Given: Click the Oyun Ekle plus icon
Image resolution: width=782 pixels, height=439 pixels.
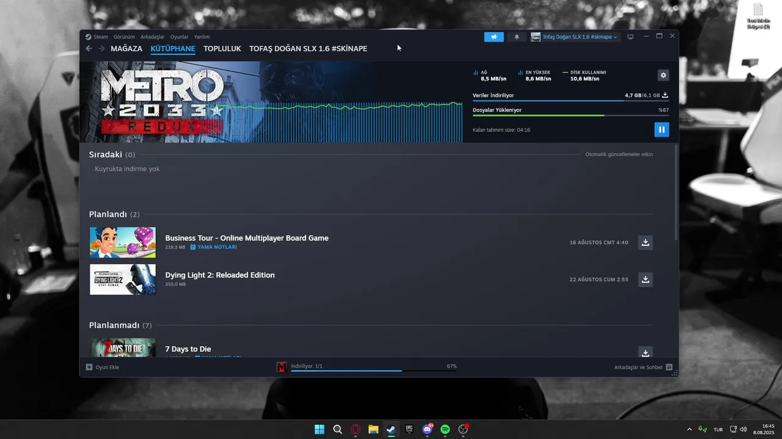Looking at the screenshot, I should tap(89, 367).
